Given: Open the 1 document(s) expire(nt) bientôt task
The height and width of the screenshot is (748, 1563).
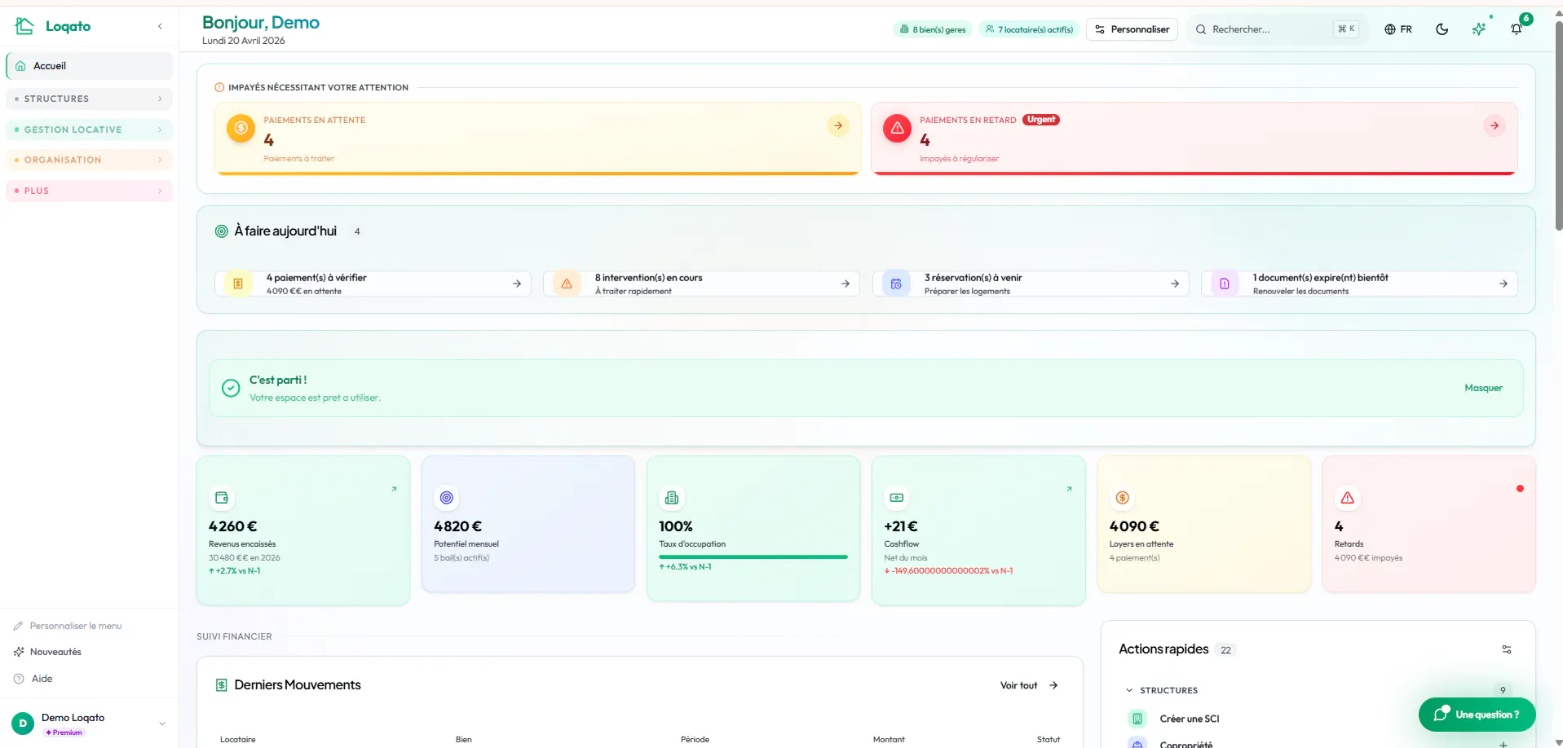Looking at the screenshot, I should (x=1359, y=284).
